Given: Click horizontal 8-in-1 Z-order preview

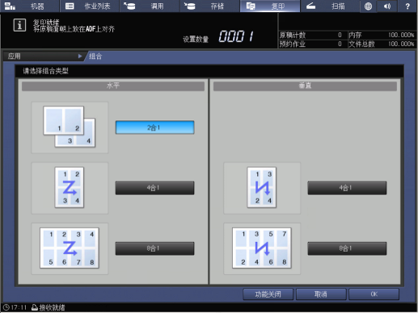Looking at the screenshot, I should [x=70, y=248].
